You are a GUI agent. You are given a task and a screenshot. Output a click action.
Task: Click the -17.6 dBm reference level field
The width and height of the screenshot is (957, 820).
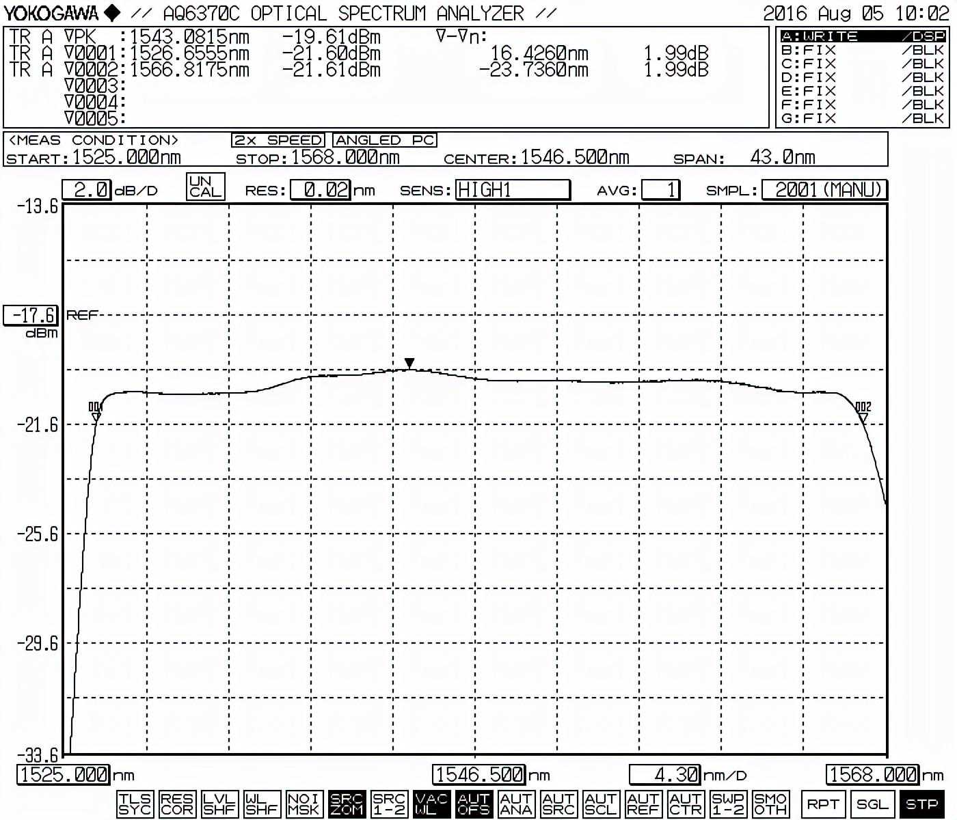tap(31, 316)
